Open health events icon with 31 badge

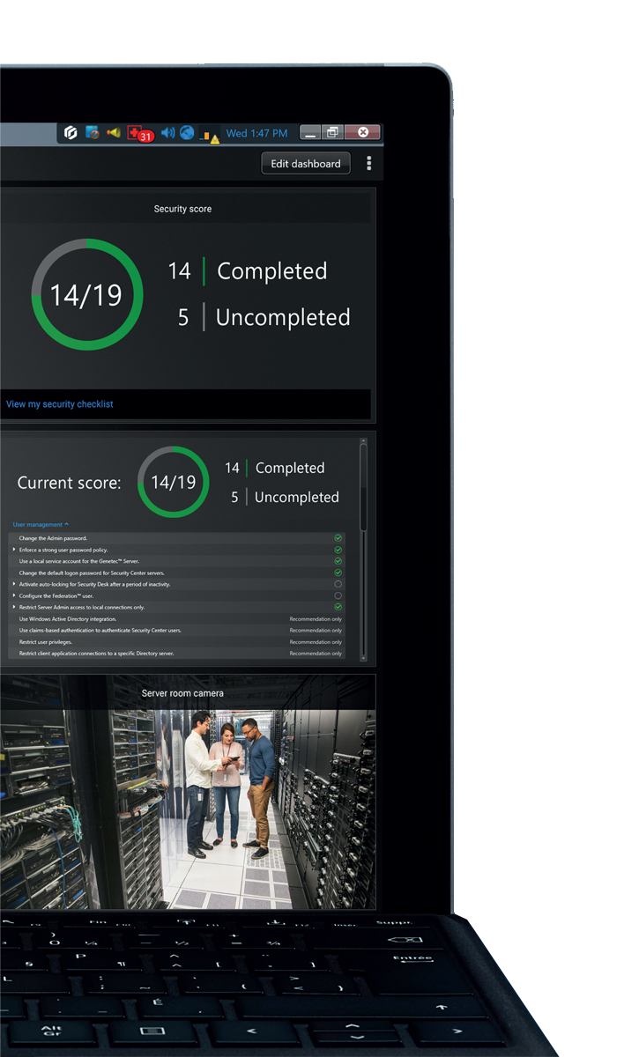coord(139,134)
